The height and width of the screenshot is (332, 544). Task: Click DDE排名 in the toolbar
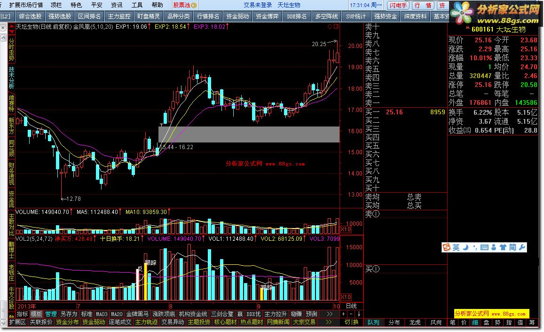(297, 16)
